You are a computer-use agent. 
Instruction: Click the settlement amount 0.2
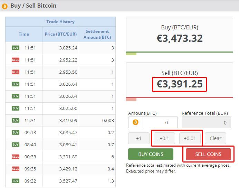(x=111, y=132)
